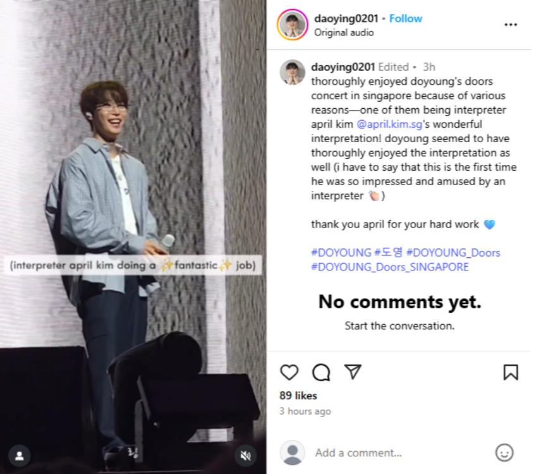Open comments using the speech bubble icon

(321, 372)
